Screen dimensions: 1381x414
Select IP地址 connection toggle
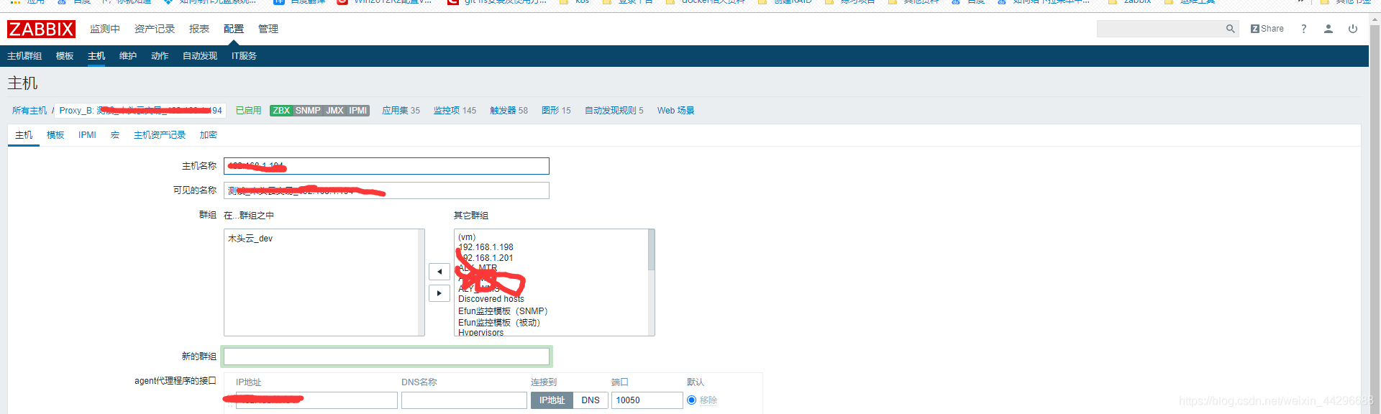[552, 400]
